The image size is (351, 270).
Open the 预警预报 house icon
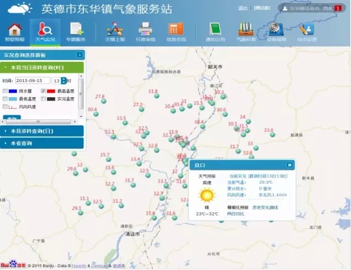tap(14, 31)
